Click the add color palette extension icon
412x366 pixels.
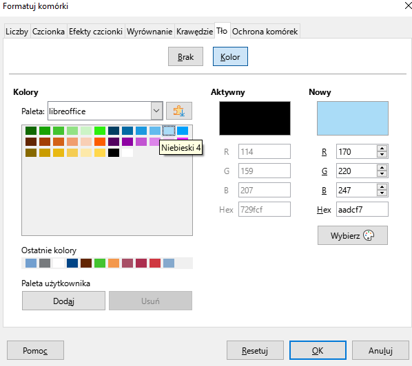click(x=179, y=111)
